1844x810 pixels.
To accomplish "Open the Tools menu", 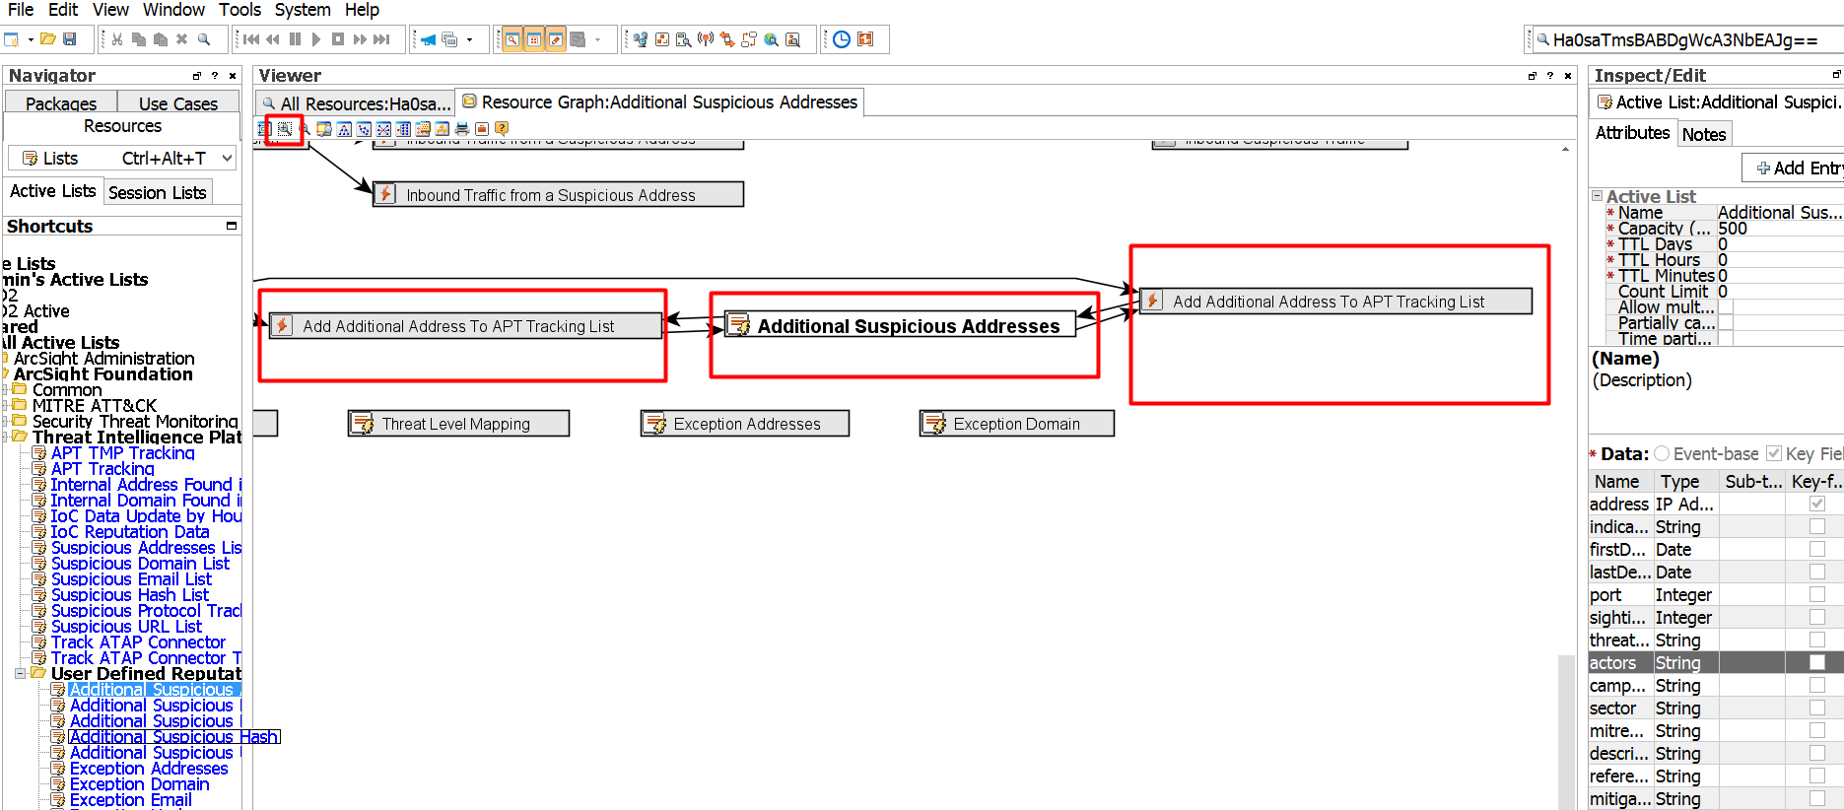I will pyautogui.click(x=239, y=10).
